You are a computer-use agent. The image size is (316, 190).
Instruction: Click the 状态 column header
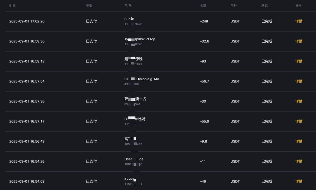click(264, 6)
